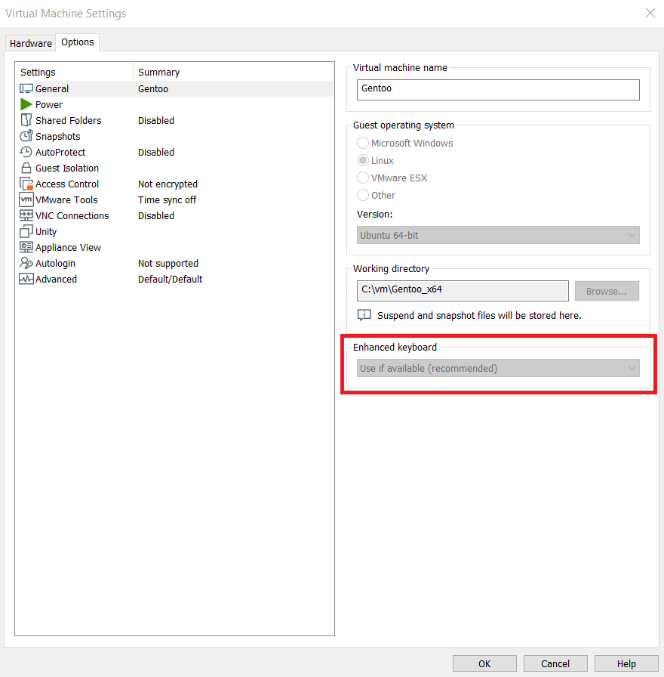
Task: Click the Help button
Action: tap(626, 663)
